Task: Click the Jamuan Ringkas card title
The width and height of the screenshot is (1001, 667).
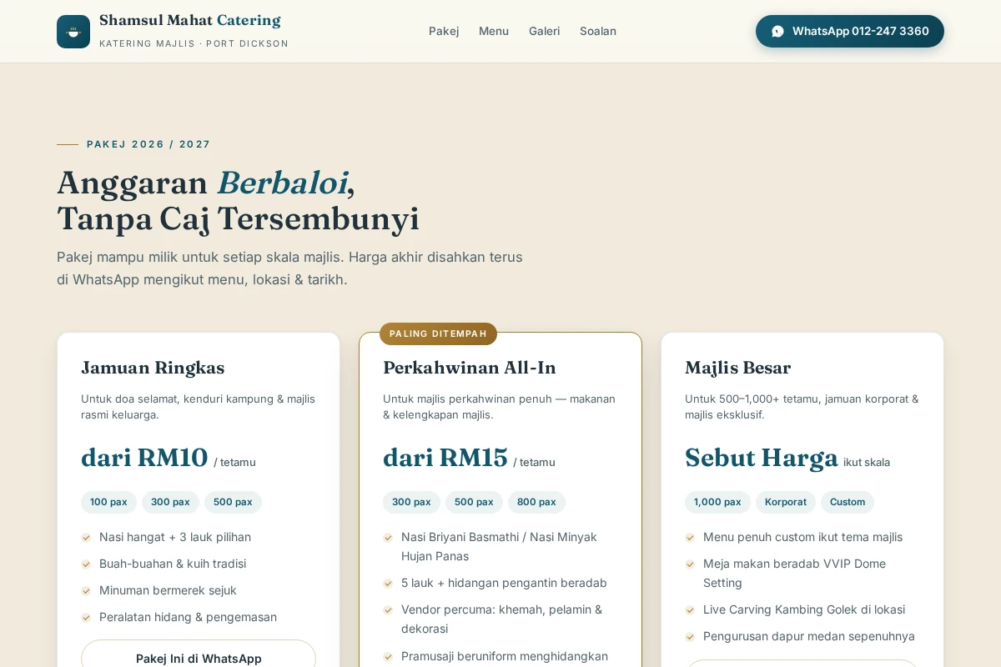Action: [153, 368]
